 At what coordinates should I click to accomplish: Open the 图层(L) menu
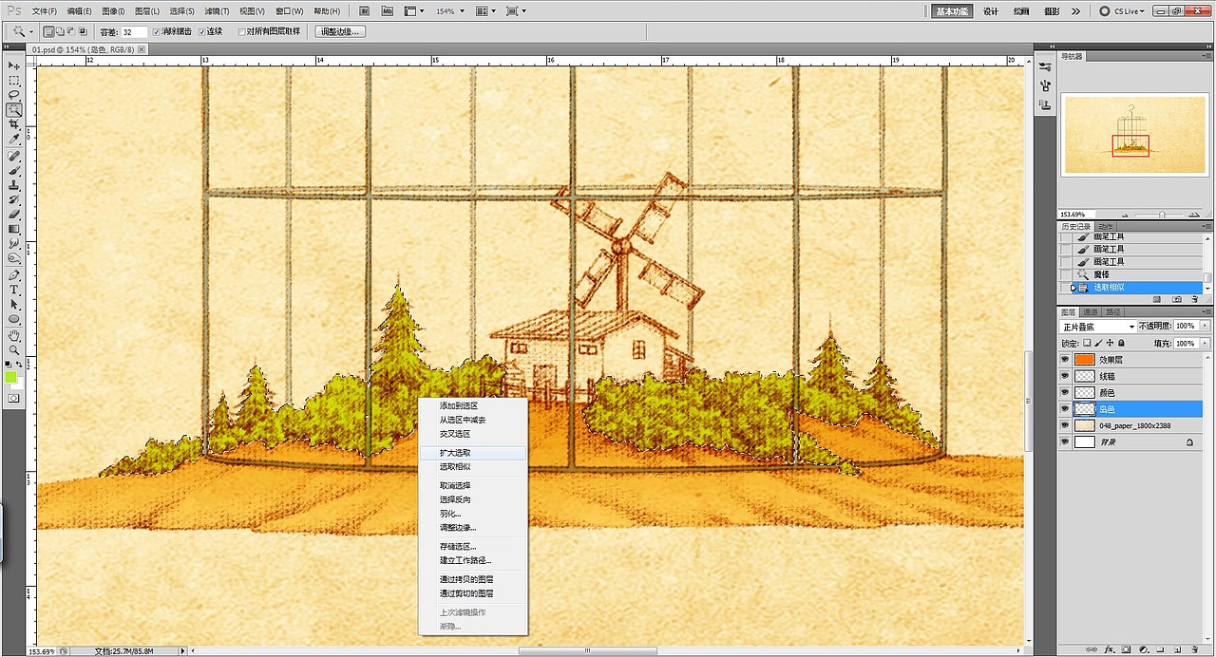point(147,11)
